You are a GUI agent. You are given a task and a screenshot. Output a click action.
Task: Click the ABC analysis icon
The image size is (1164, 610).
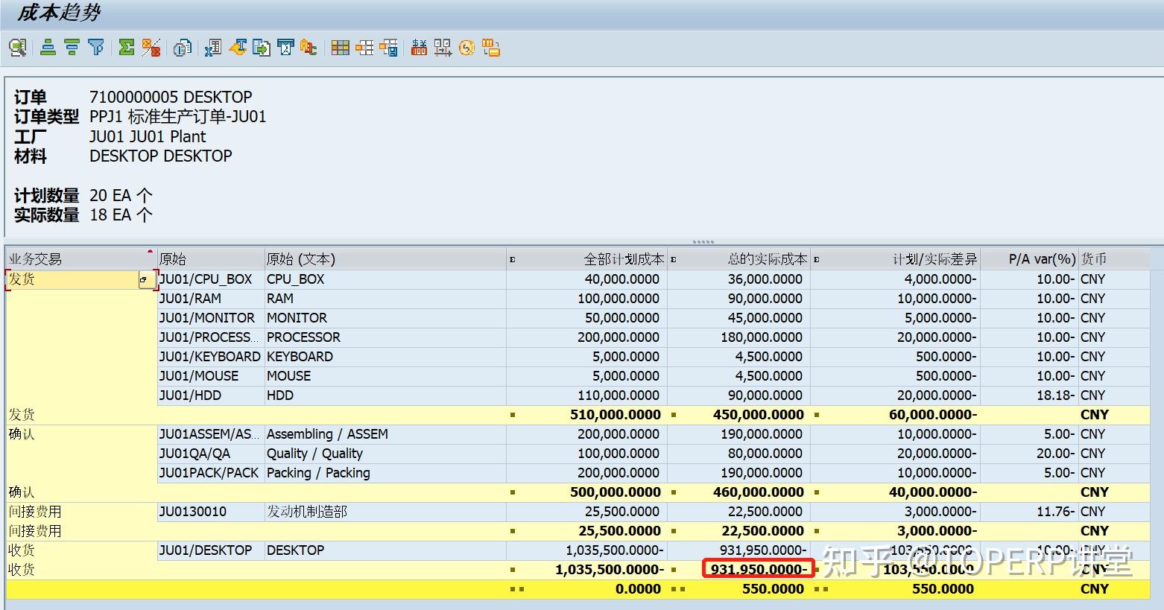[309, 48]
